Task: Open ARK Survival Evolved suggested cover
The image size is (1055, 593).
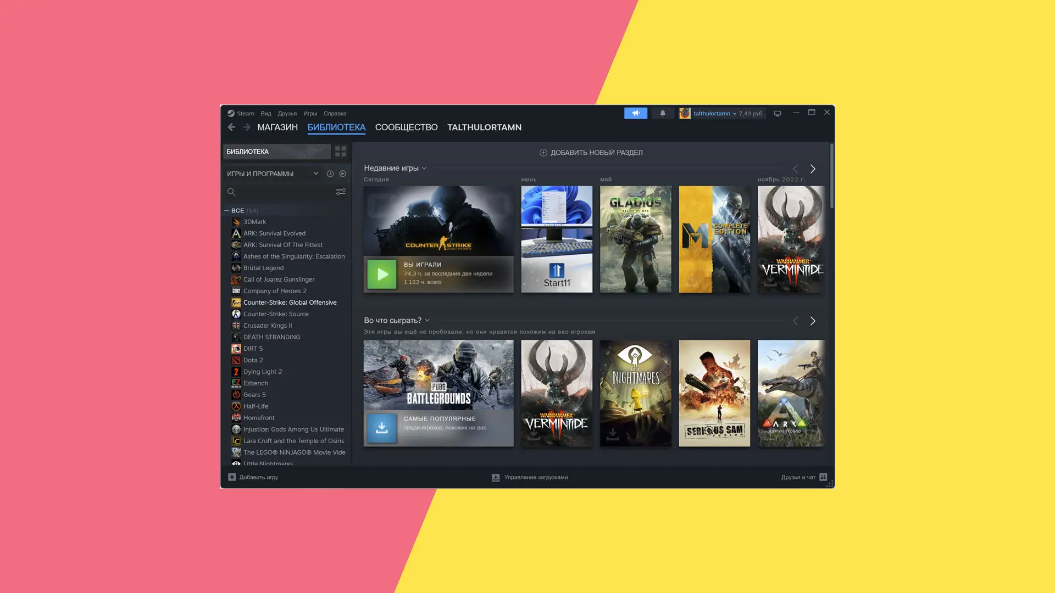Action: tap(791, 393)
